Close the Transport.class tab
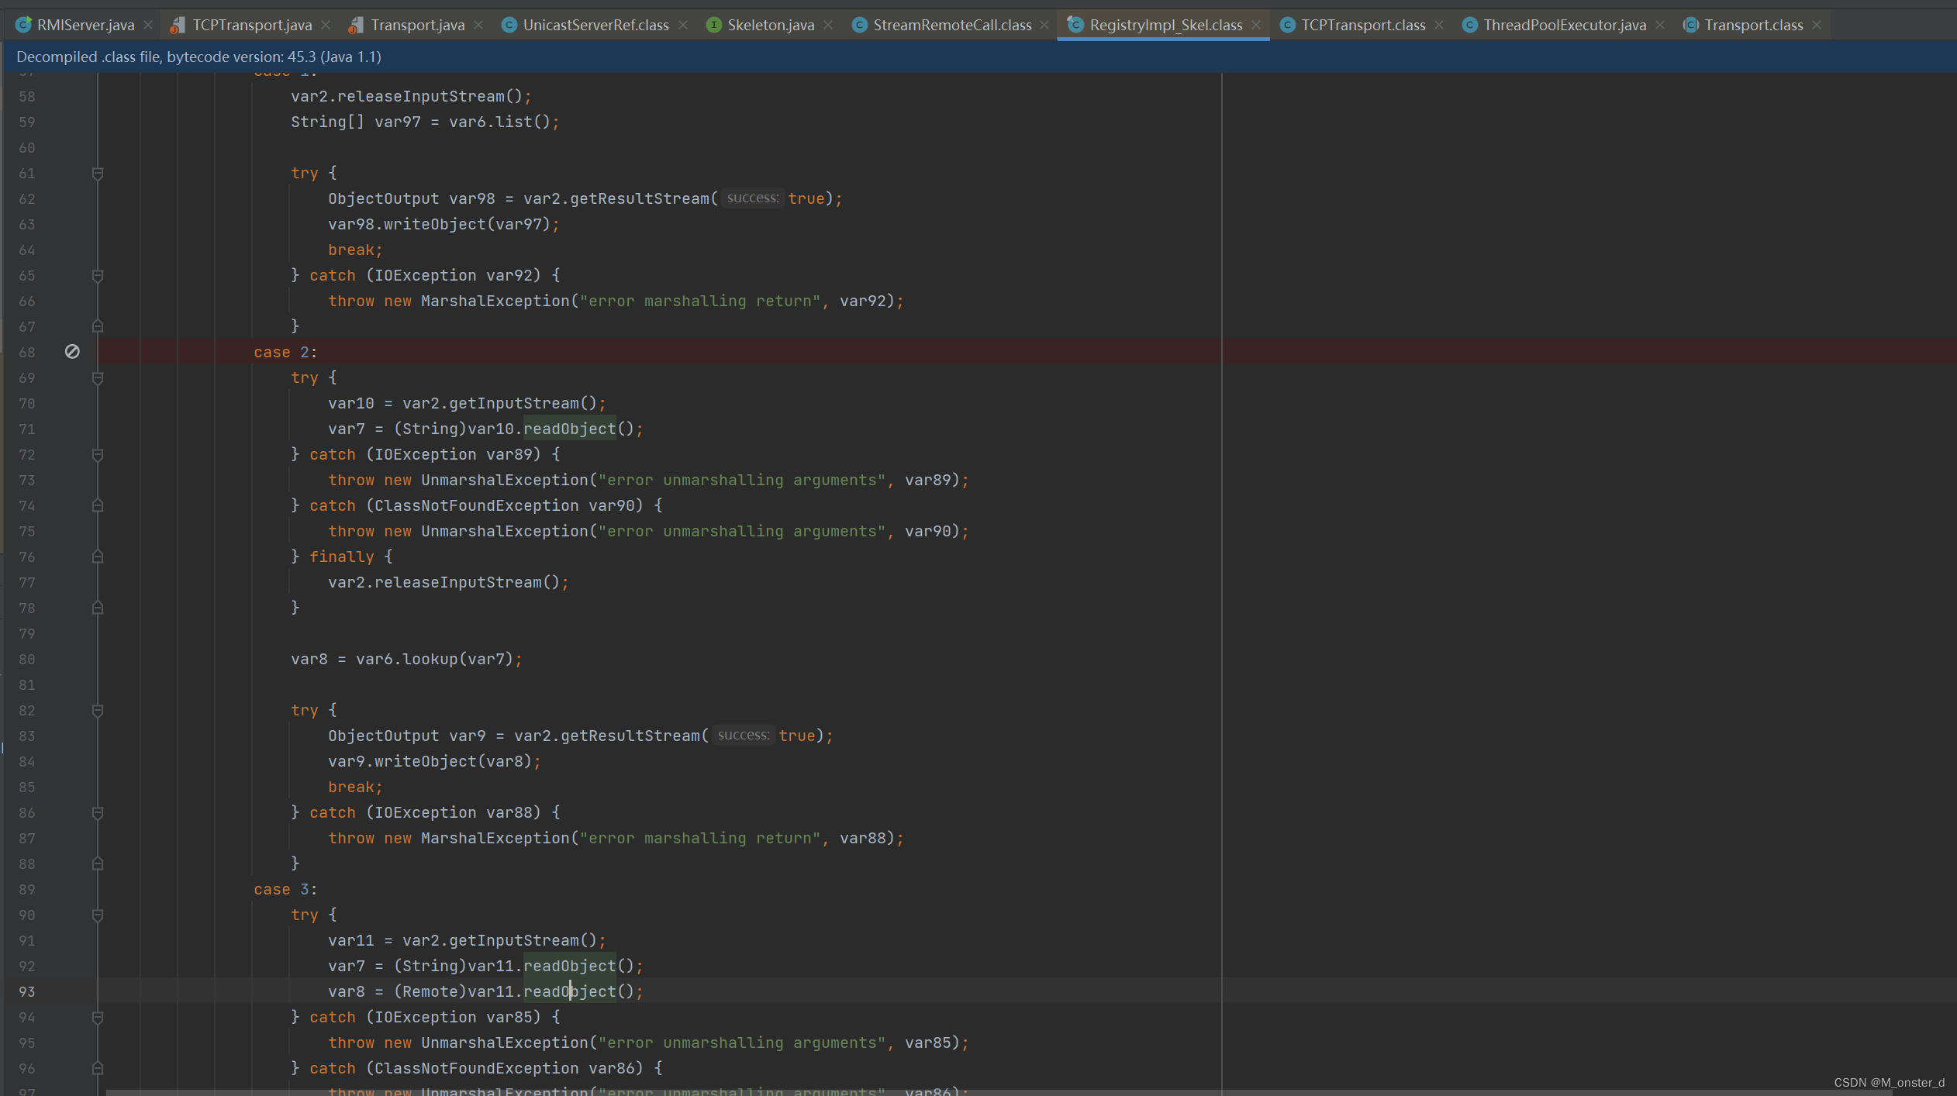The width and height of the screenshot is (1957, 1096). tap(1817, 25)
